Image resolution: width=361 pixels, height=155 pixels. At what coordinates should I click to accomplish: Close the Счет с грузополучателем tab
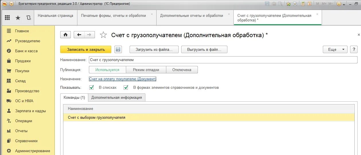click(x=317, y=14)
